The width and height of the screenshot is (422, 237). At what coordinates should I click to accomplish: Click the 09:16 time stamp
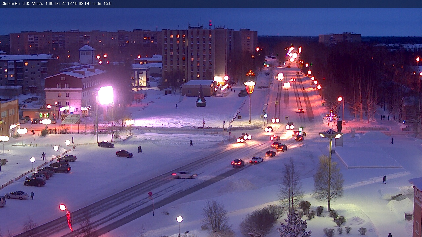84,4
